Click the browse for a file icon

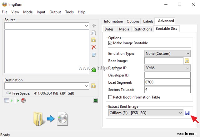pyautogui.click(x=94, y=33)
